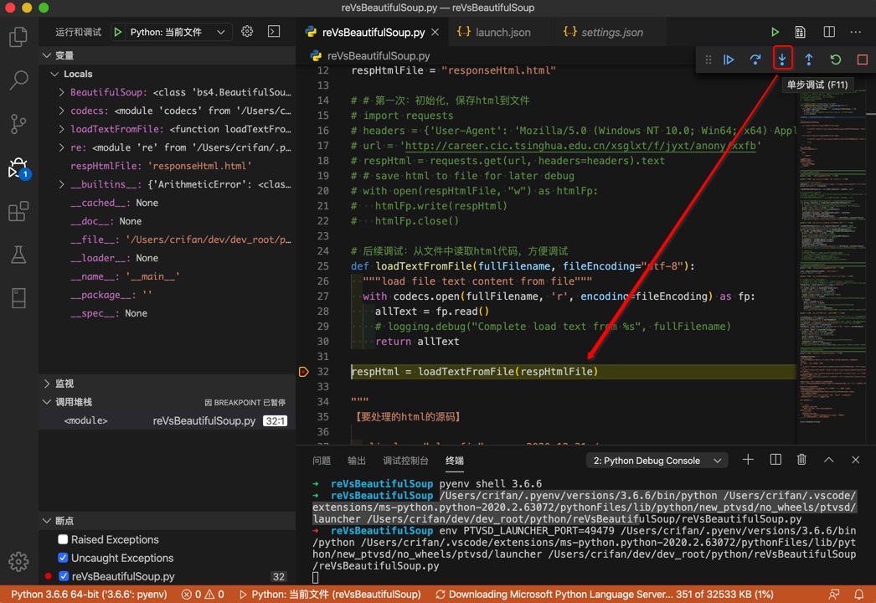
Task: Open the Manage gear at sidebar bottom
Action: pyautogui.click(x=18, y=561)
